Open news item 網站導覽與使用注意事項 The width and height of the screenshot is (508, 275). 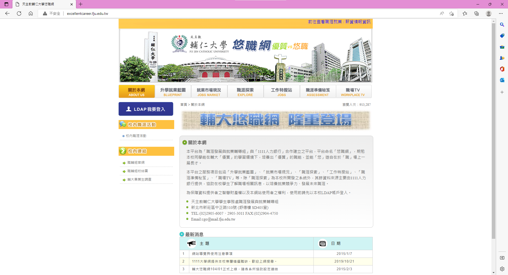tap(212, 254)
